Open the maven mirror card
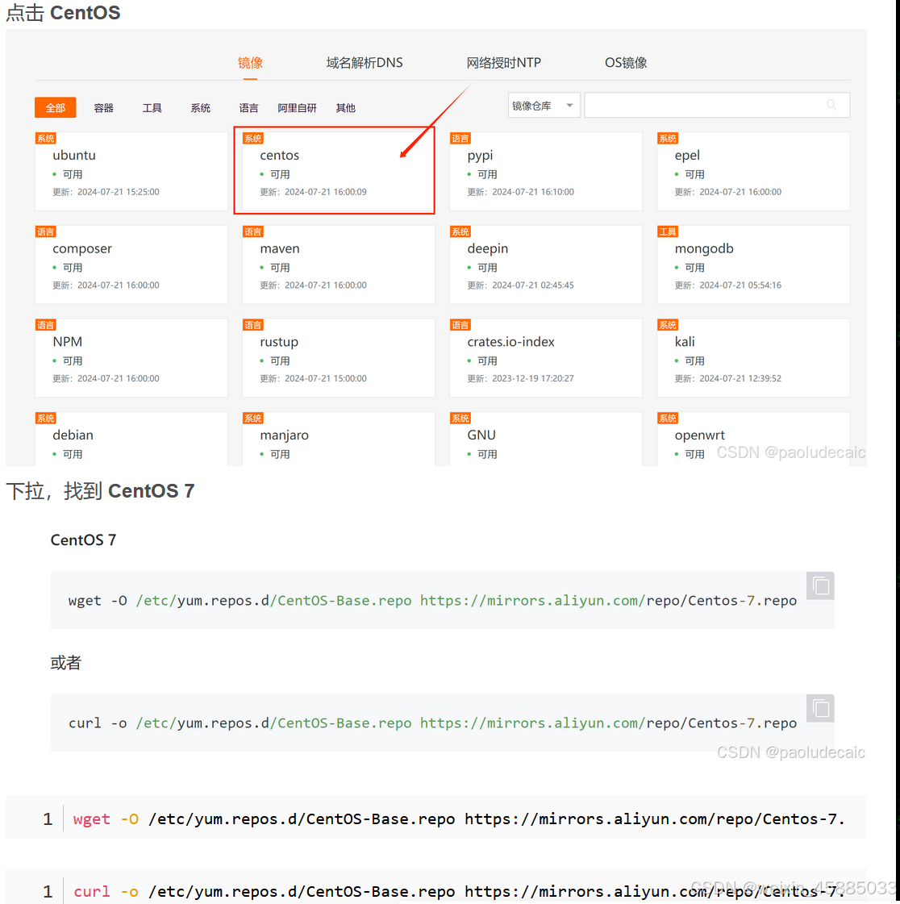Image resolution: width=900 pixels, height=904 pixels. [x=339, y=265]
